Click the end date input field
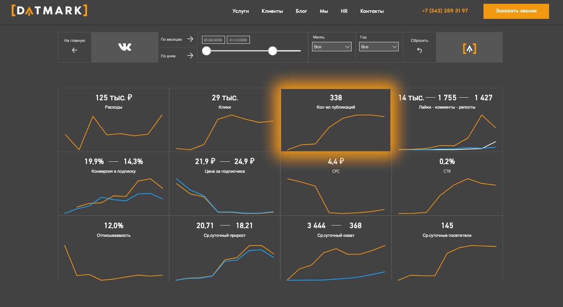 pos(238,40)
